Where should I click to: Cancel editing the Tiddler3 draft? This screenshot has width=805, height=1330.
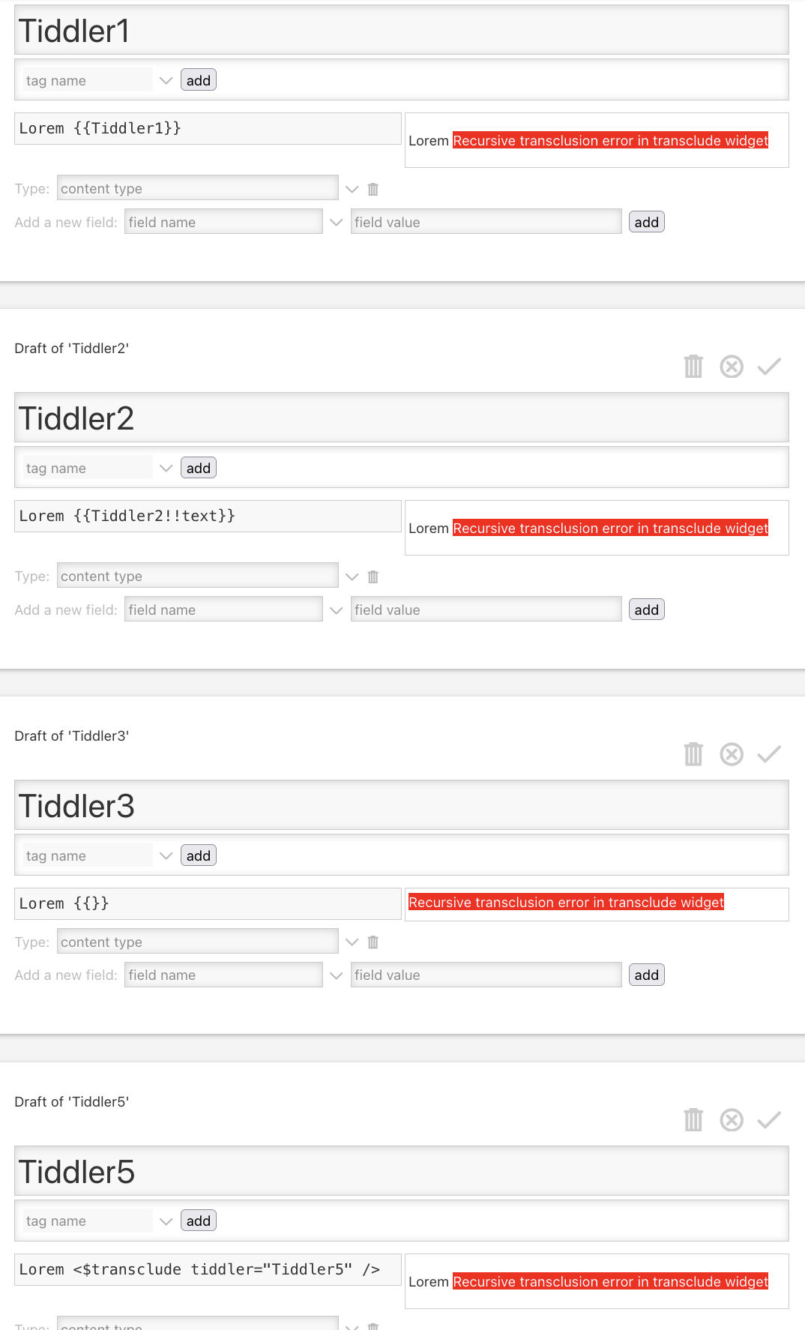732,754
